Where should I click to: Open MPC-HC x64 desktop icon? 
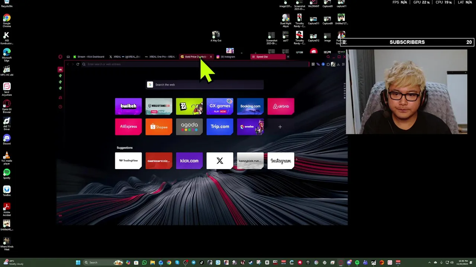point(7,71)
